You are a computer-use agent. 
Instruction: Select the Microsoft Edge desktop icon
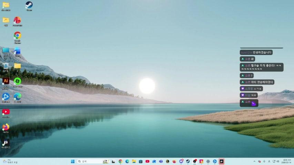pyautogui.click(x=17, y=96)
